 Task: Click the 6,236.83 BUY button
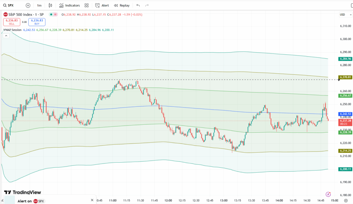[37, 22]
